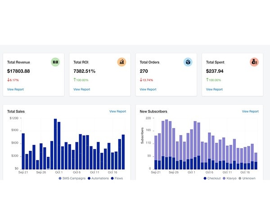Toggle Automations legend series
270x224 pixels.
[x=98, y=178]
